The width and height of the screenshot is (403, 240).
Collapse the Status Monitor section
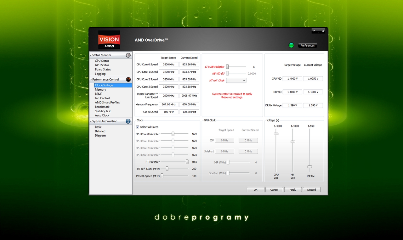tap(91, 55)
